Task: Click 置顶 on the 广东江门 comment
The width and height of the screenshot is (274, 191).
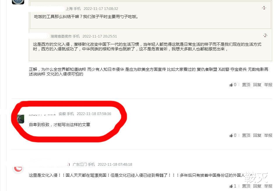Action: click(x=246, y=186)
